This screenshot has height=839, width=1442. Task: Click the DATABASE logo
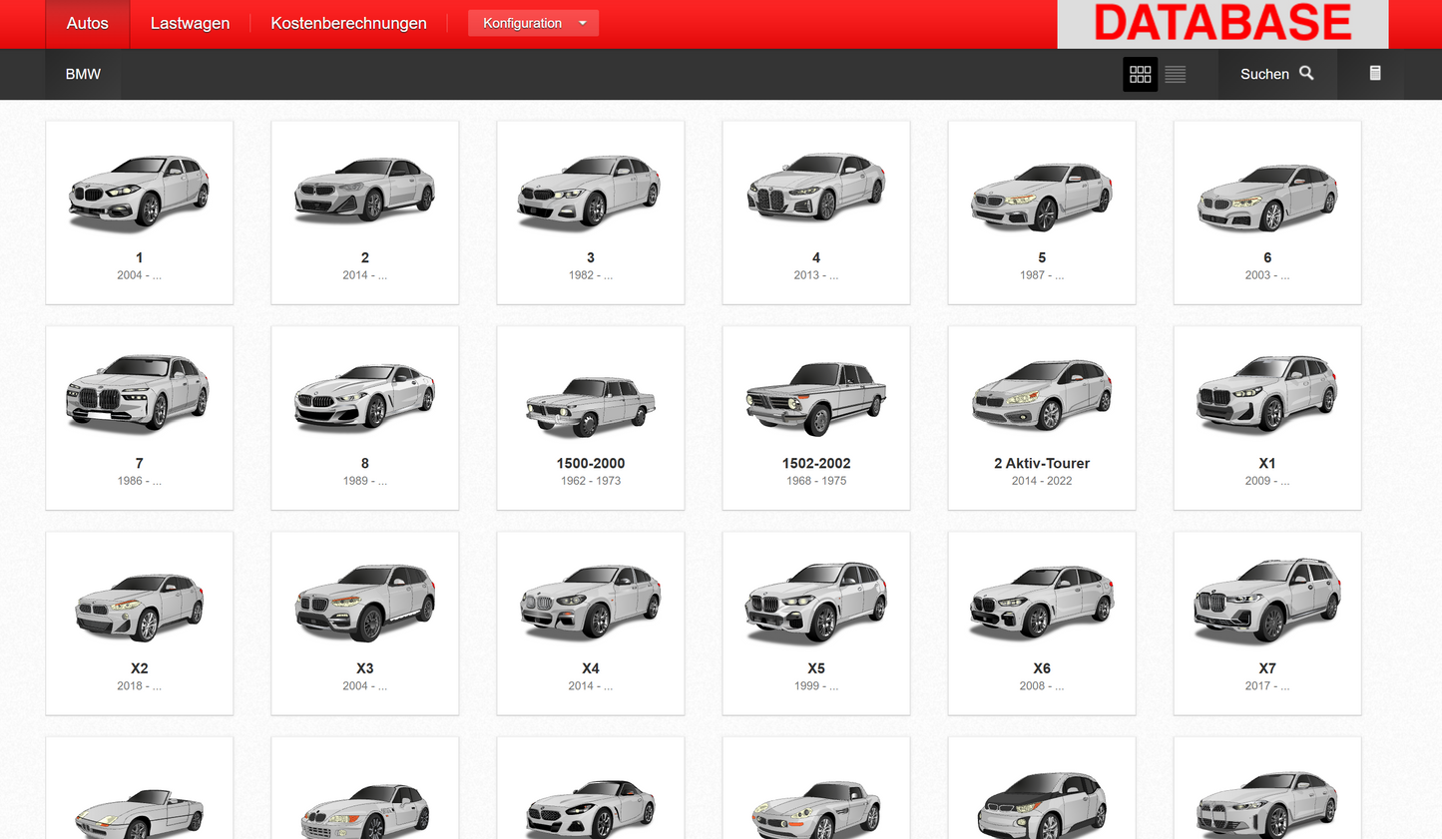[x=1222, y=24]
